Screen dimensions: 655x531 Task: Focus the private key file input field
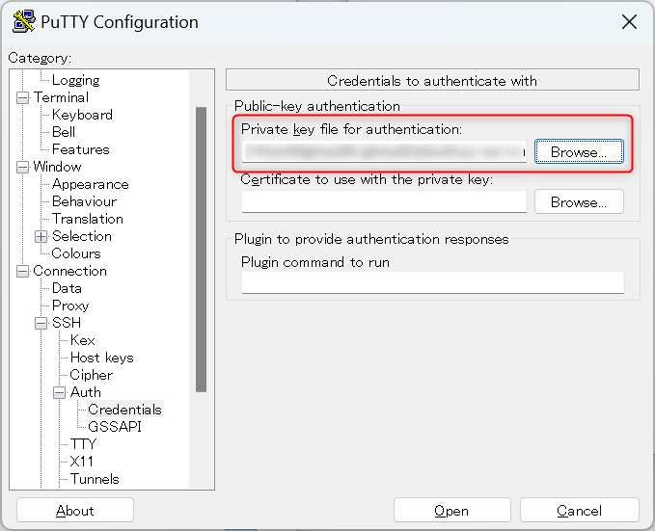[x=384, y=151]
